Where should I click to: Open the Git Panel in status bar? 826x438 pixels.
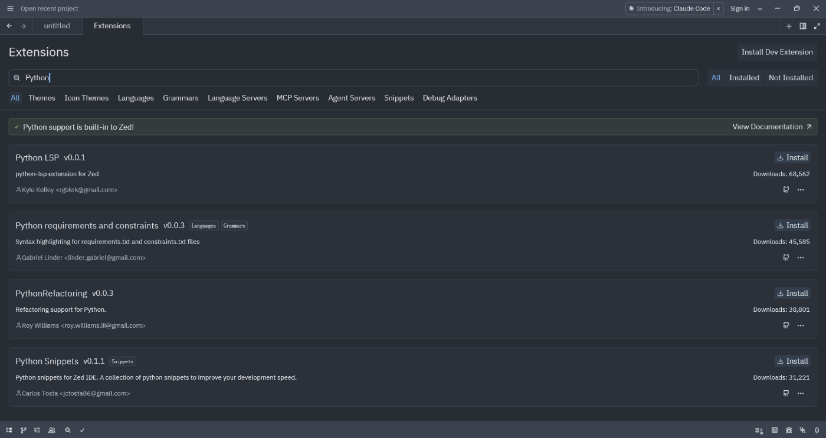tap(24, 430)
